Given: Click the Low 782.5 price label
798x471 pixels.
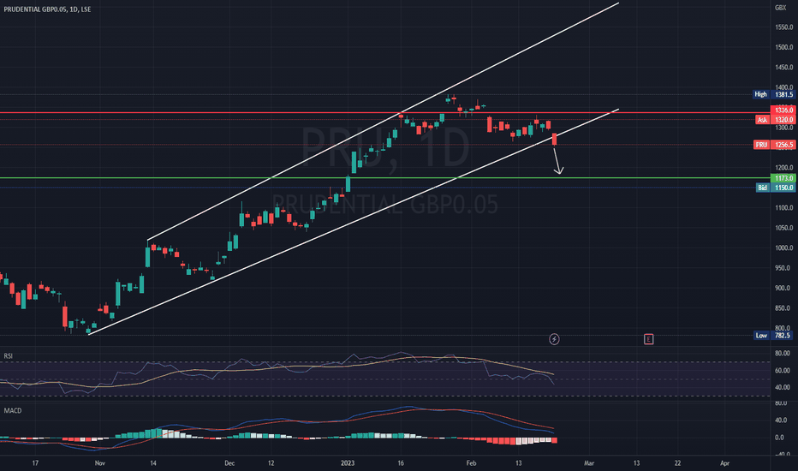Looking at the screenshot, I should (x=773, y=335).
